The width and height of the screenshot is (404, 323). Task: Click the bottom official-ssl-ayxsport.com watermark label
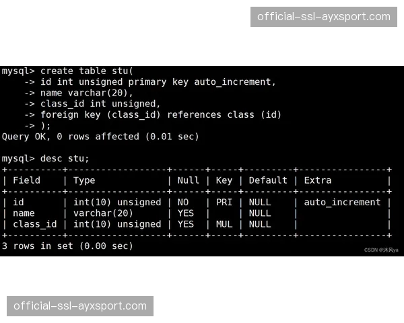coord(80,306)
